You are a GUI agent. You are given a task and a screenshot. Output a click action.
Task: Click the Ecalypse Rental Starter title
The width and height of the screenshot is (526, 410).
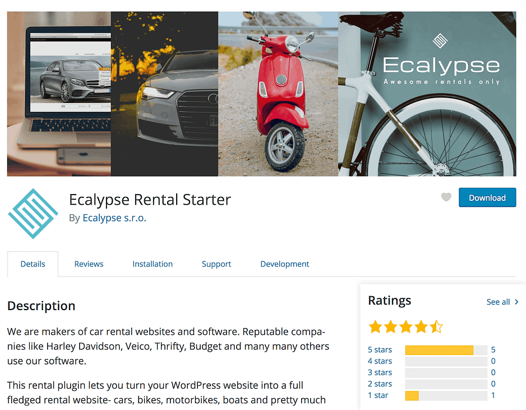point(150,200)
